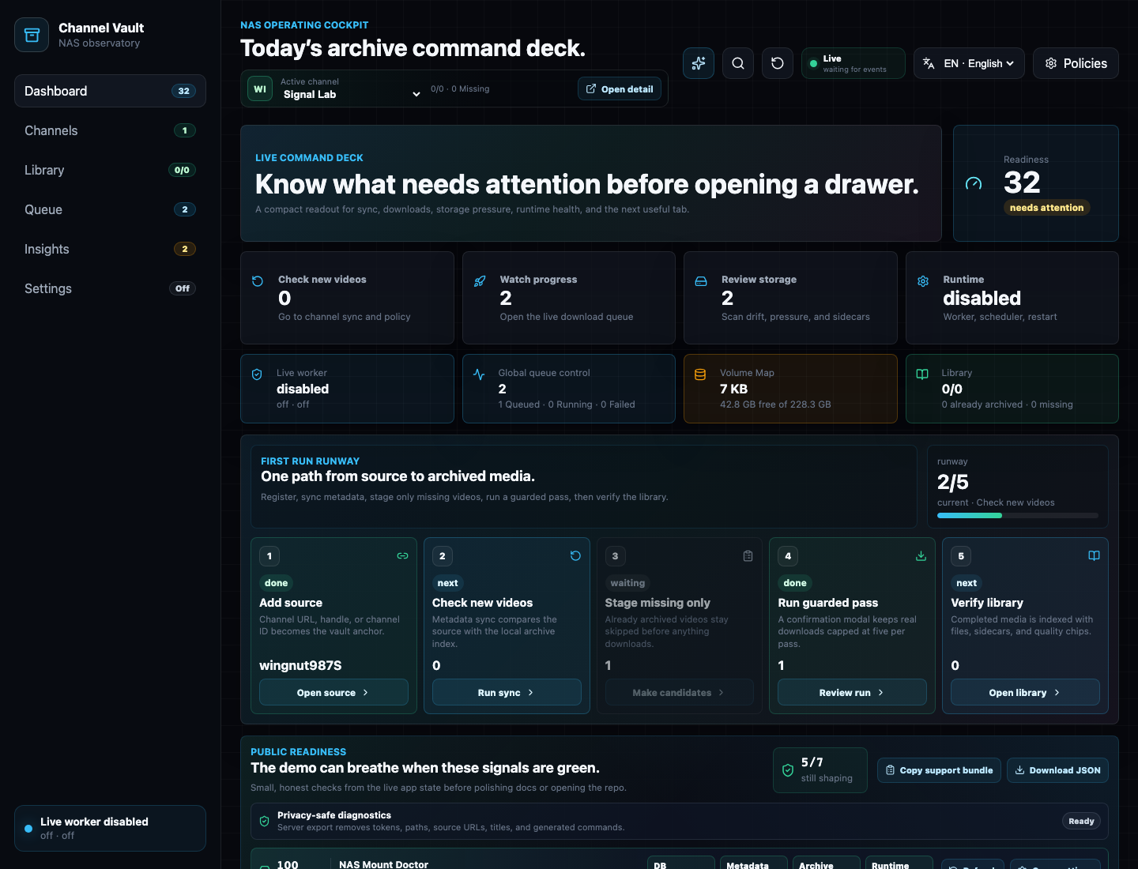
Task: Click the WI channel avatar badge
Action: click(x=260, y=88)
